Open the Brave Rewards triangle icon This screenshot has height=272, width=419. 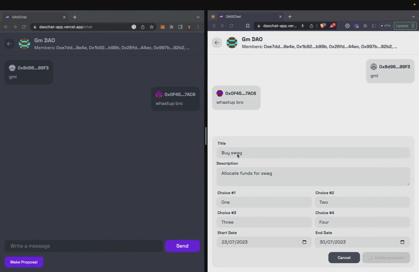(332, 26)
